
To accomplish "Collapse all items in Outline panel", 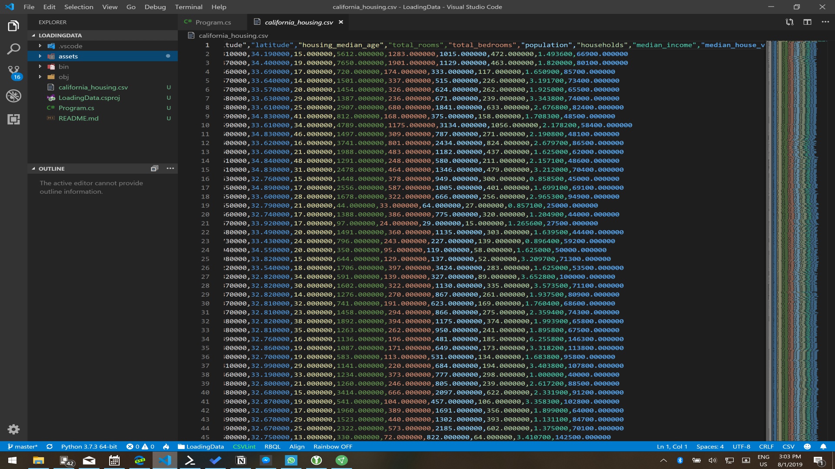I will tap(154, 168).
